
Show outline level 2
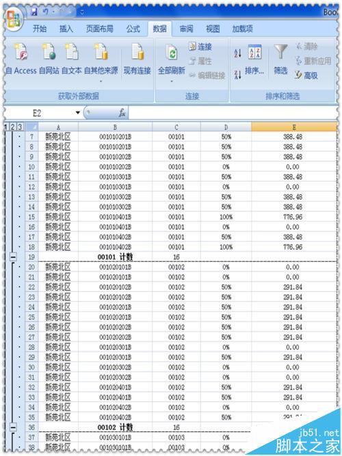pyautogui.click(x=13, y=126)
